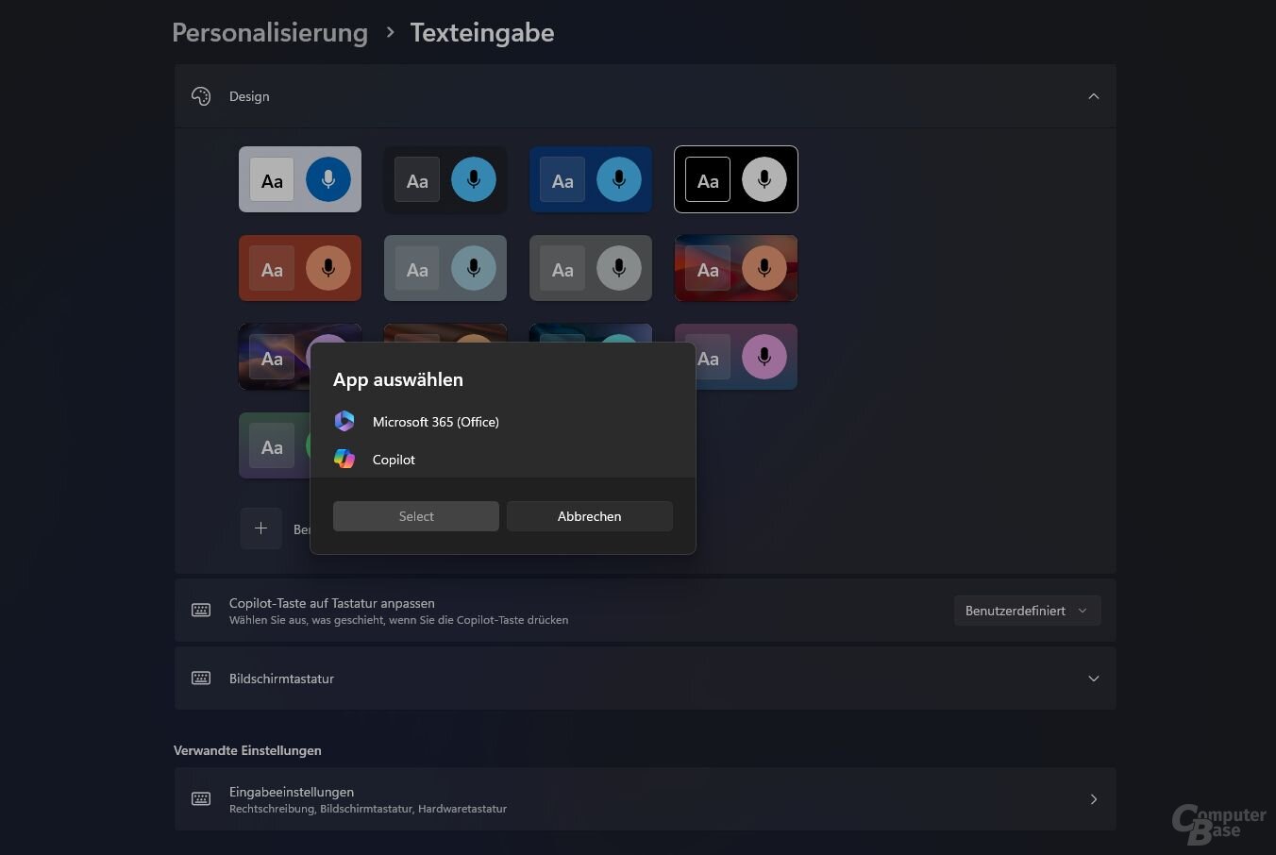The image size is (1276, 855).
Task: Select Microsoft 365 (Office) from the app chooser
Action: (x=436, y=421)
